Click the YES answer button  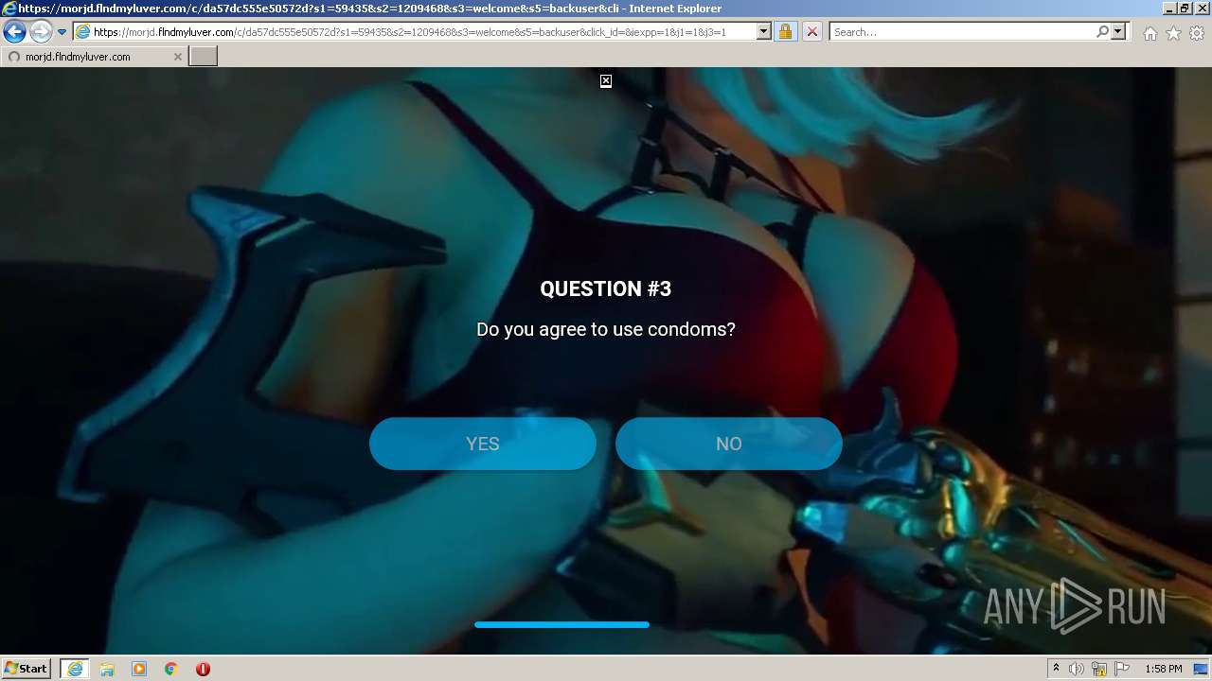point(483,444)
